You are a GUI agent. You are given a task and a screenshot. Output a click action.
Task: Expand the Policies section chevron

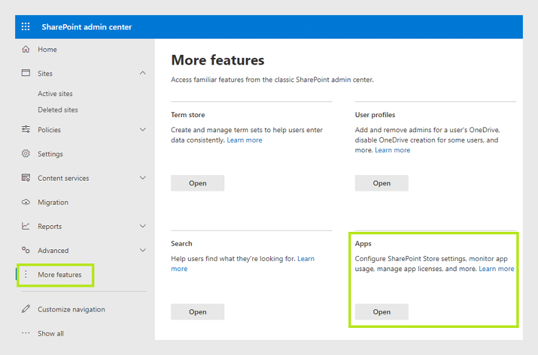pyautogui.click(x=143, y=130)
